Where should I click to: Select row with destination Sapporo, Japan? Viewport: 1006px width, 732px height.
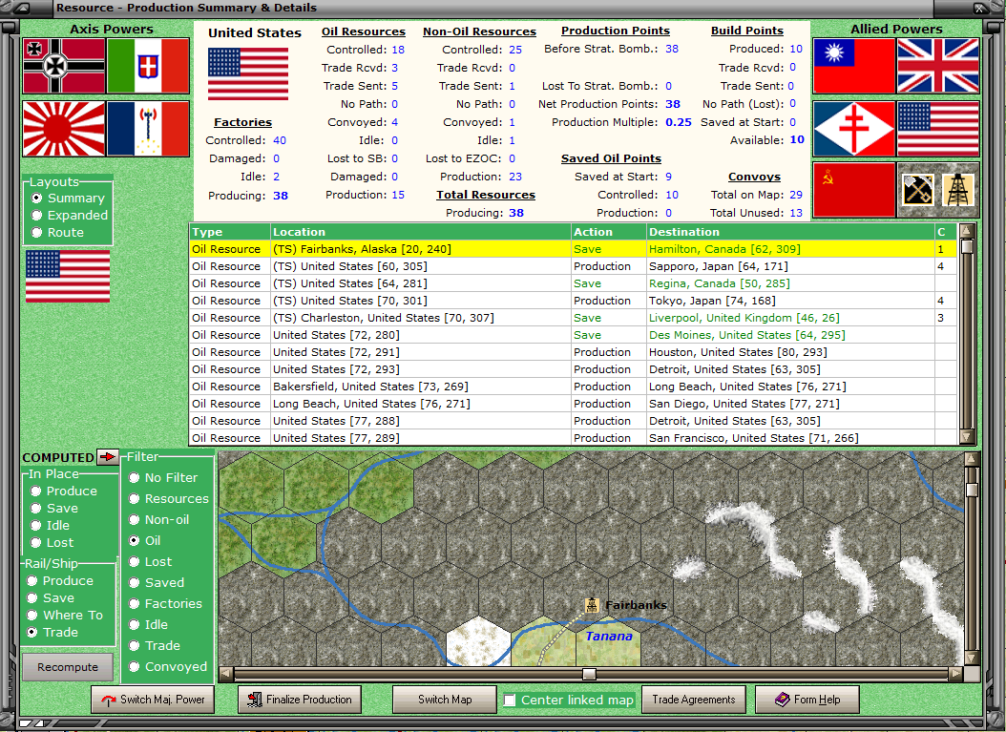pyautogui.click(x=573, y=266)
